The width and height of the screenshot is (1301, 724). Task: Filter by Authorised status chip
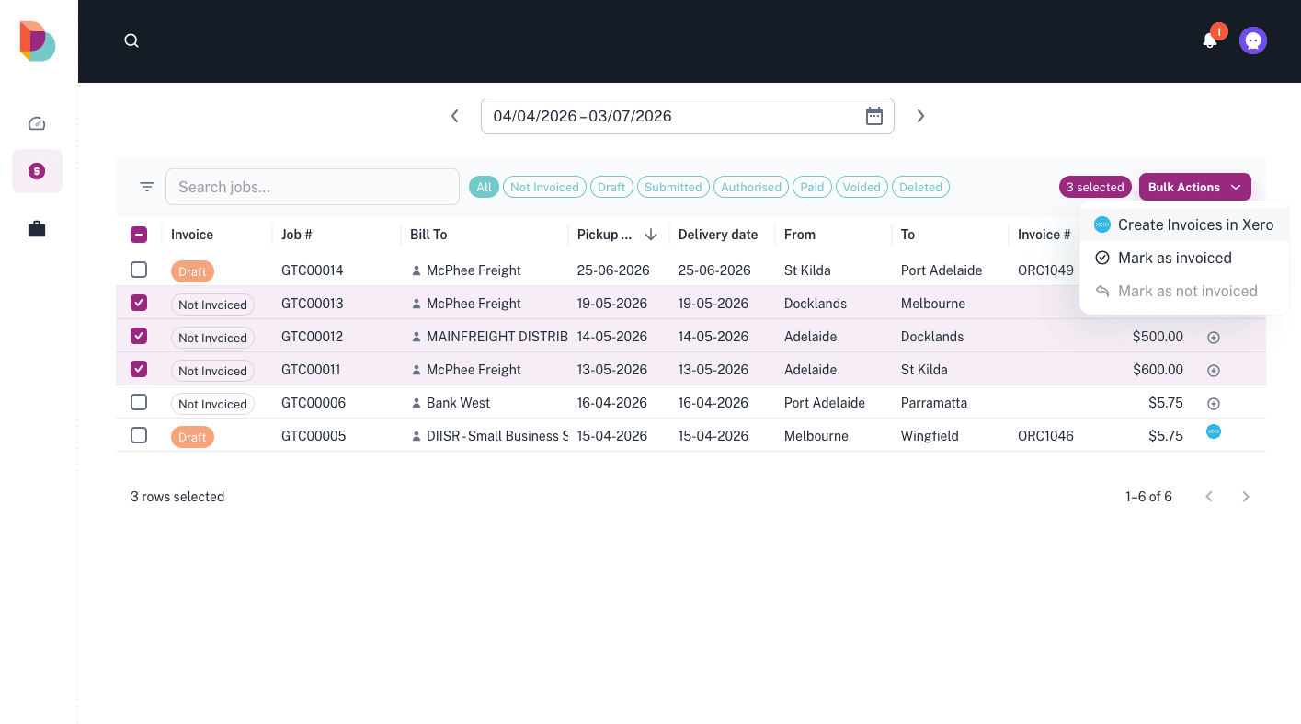[x=751, y=187]
